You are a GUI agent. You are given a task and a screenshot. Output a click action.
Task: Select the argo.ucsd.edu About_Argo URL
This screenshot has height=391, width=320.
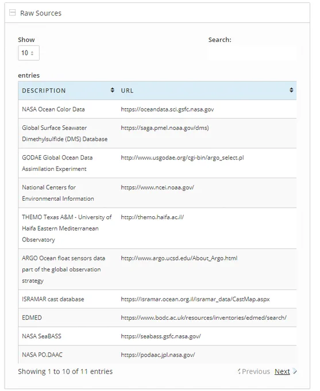click(x=179, y=258)
